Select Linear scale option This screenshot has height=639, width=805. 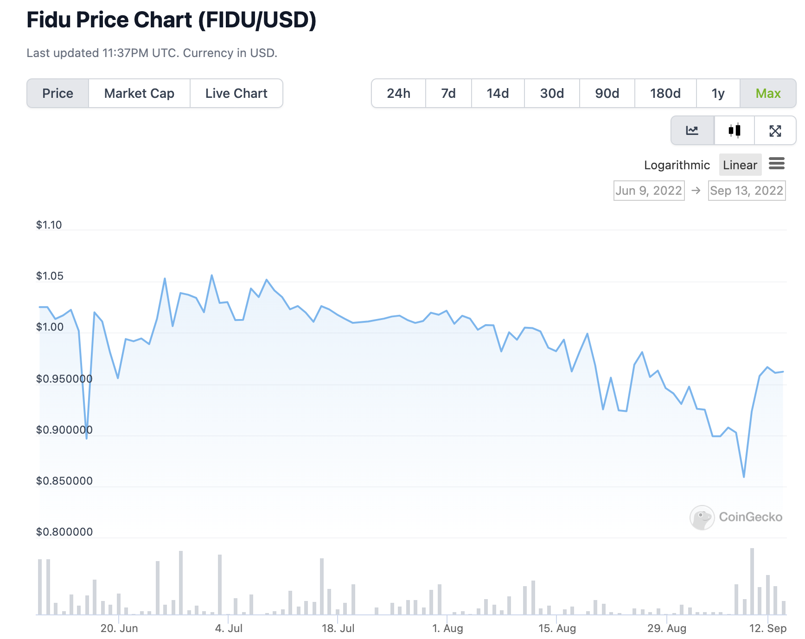coord(740,165)
